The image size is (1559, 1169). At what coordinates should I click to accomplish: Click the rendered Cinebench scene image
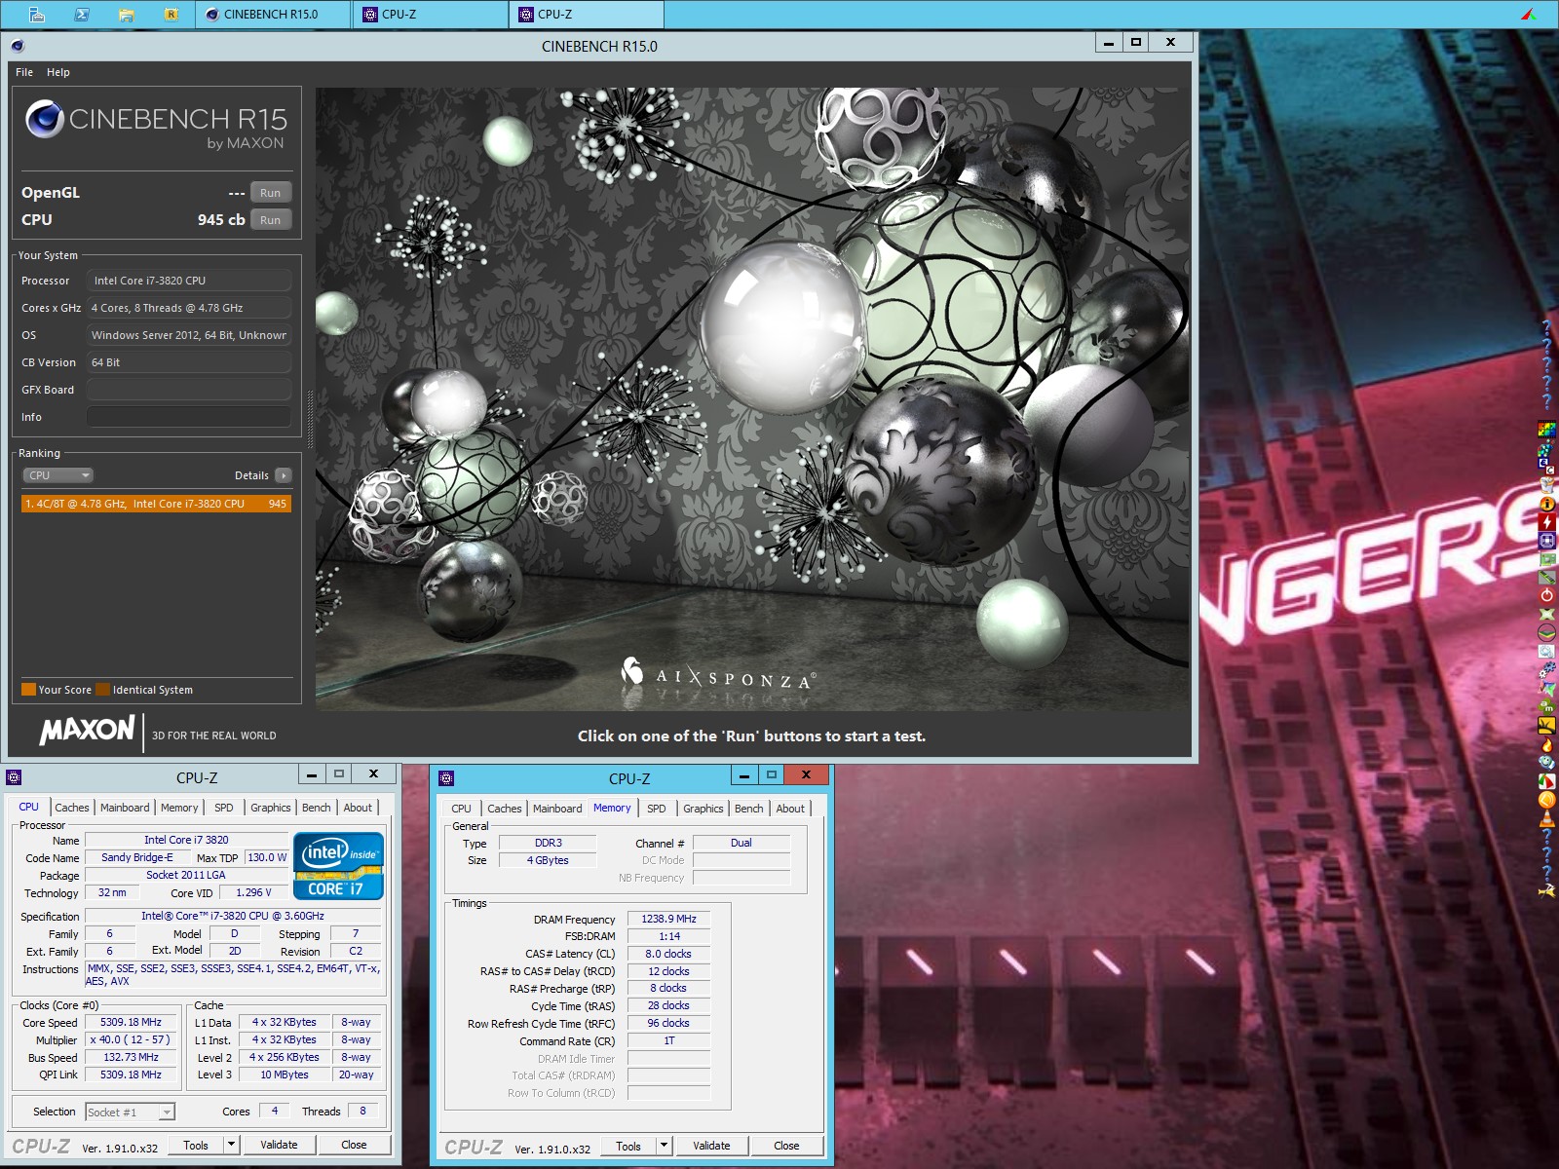pyautogui.click(x=752, y=399)
